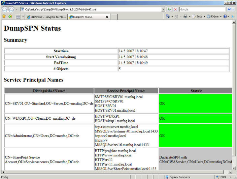Viewport: 237px width, 179px height.
Task: Click the horizontal scrollbar right arrow
Action: click(230, 172)
